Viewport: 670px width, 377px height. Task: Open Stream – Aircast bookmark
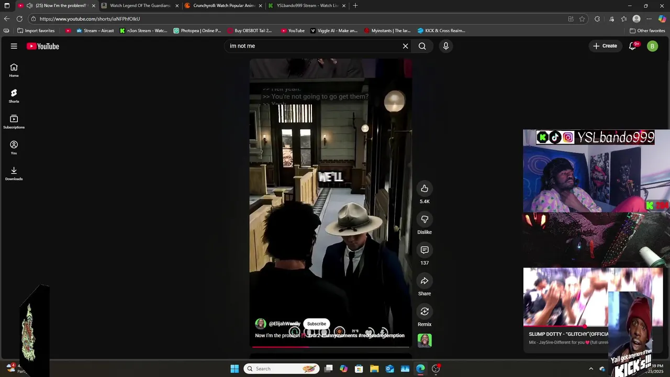click(95, 30)
